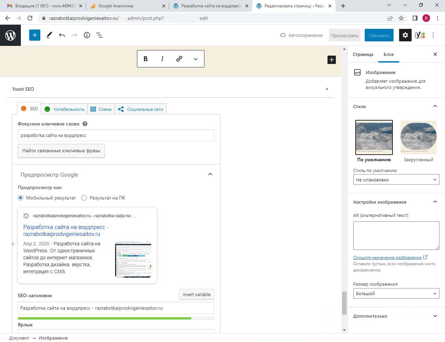Undo the last editor change
This screenshot has height=342, width=445.
(x=62, y=35)
